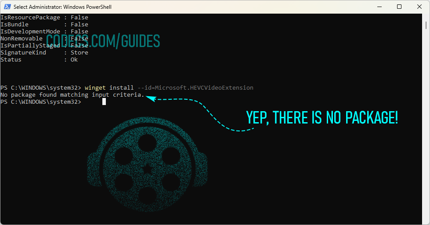Click the empty 'PS C:\WINDOWS\system32>' prompt on the last line
Screen dimensions: 430x225
click(x=41, y=102)
